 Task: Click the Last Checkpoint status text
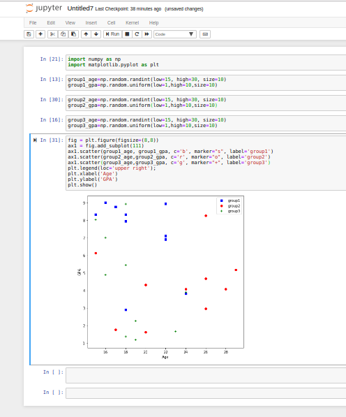[x=128, y=9]
